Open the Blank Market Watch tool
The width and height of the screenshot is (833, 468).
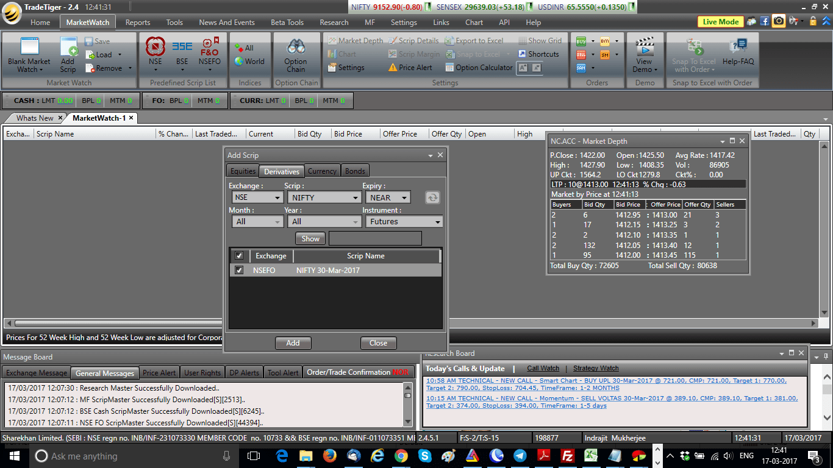29,55
